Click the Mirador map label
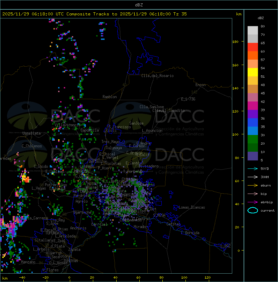The width and height of the screenshot is (278, 282). tap(141, 227)
